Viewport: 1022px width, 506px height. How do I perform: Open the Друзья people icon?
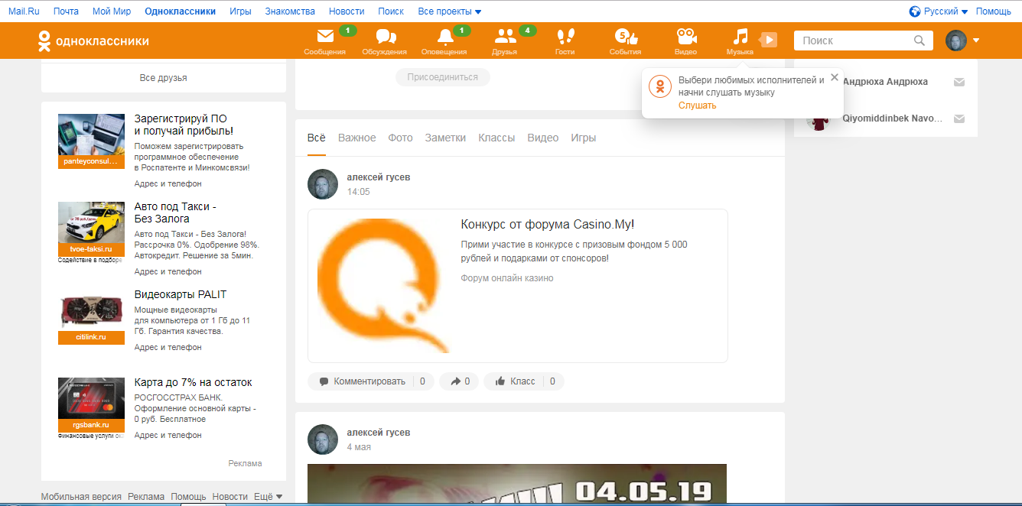pos(505,41)
